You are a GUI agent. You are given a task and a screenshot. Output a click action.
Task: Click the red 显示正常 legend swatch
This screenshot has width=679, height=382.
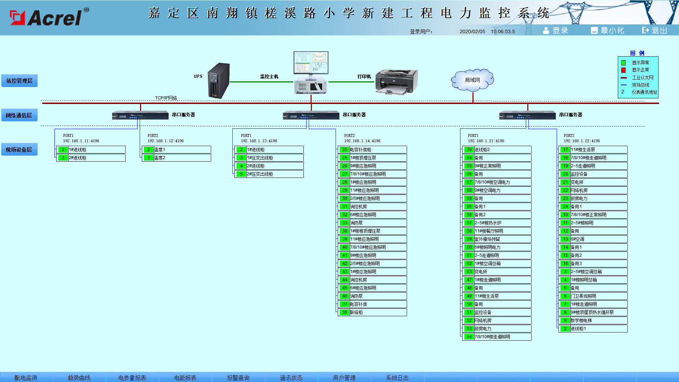pyautogui.click(x=623, y=70)
